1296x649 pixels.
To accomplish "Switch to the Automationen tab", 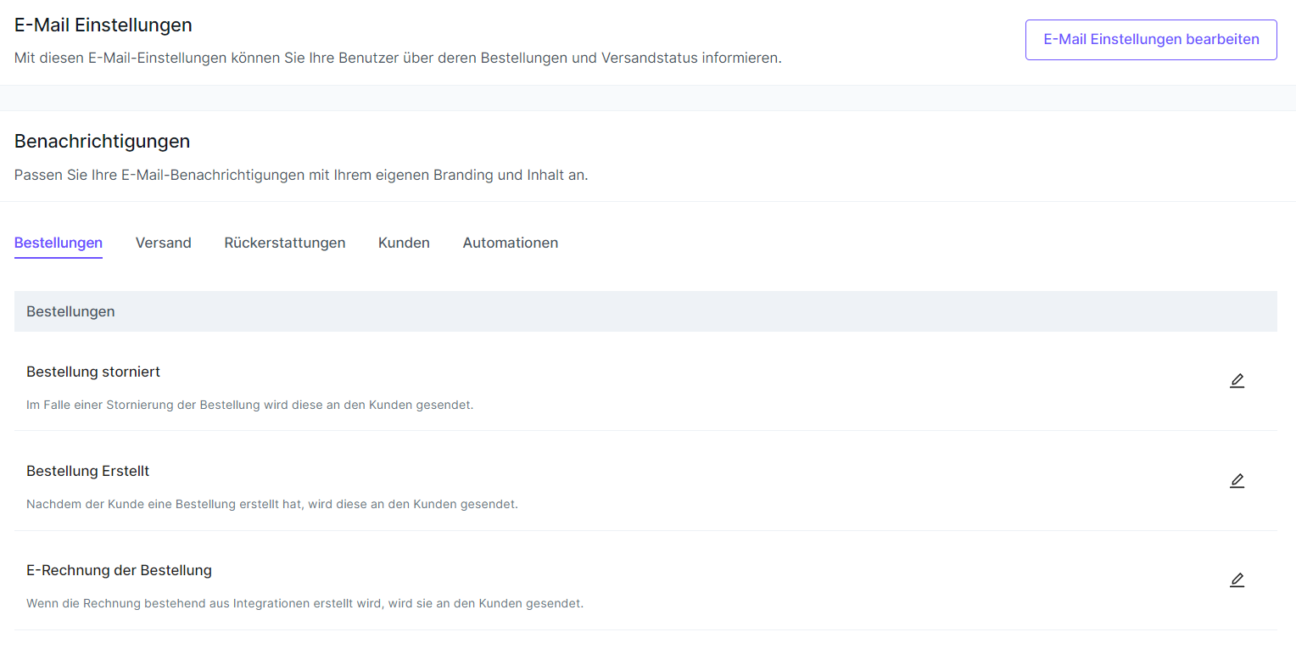I will [x=511, y=243].
